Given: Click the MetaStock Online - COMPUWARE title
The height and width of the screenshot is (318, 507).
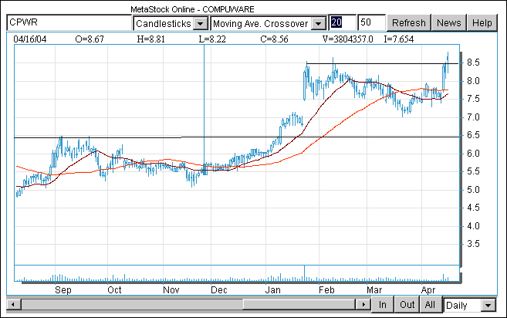Looking at the screenshot, I should tap(192, 9).
